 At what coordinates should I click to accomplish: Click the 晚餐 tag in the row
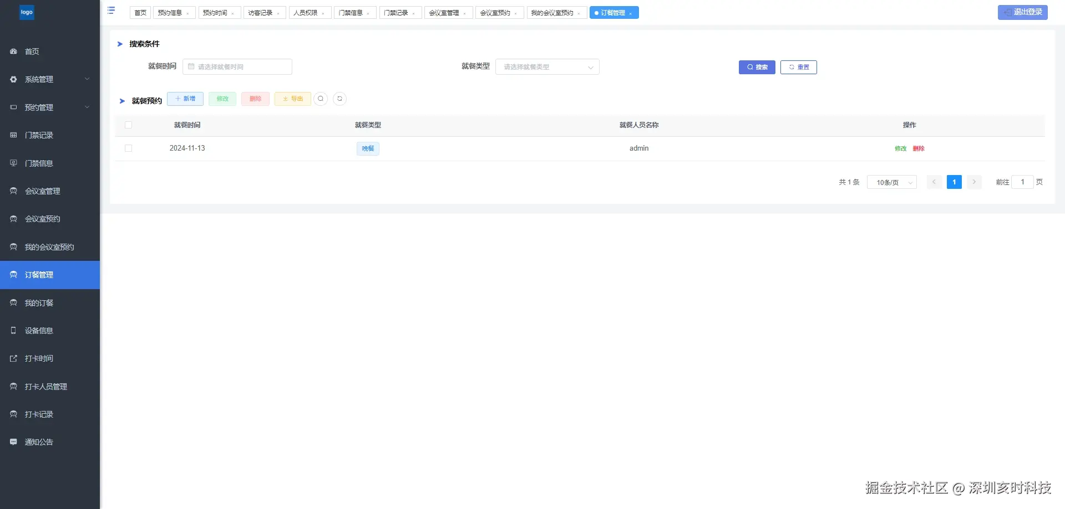click(368, 148)
